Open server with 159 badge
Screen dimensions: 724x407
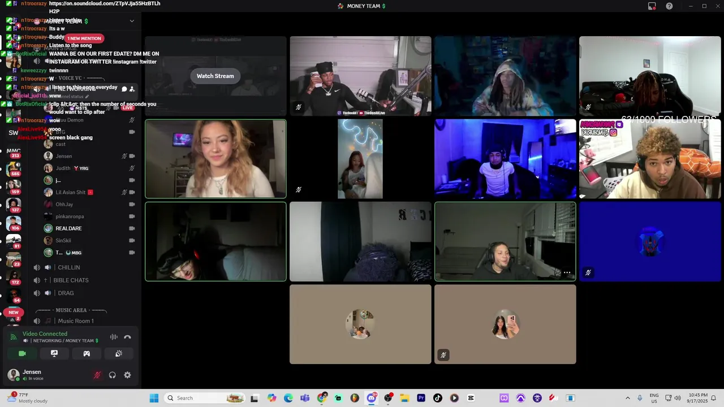click(14, 186)
